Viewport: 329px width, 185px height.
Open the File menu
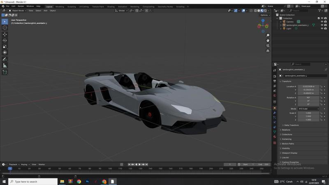tap(7, 6)
